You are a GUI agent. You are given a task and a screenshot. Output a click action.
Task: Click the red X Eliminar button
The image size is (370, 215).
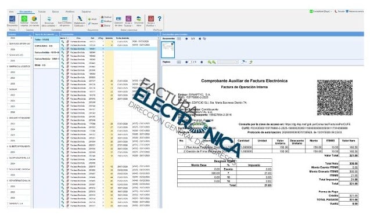click(106, 25)
